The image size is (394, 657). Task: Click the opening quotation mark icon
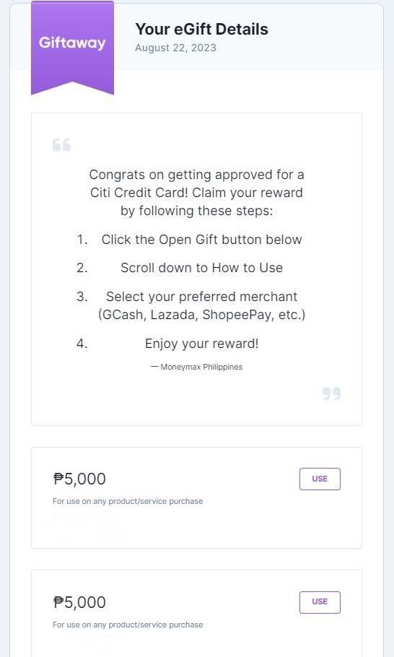click(61, 145)
